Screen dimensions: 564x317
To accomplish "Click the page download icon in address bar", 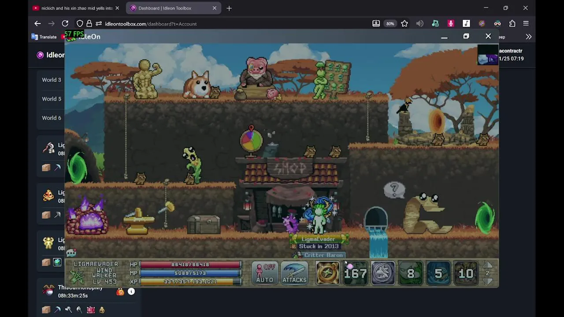I will 376,24.
